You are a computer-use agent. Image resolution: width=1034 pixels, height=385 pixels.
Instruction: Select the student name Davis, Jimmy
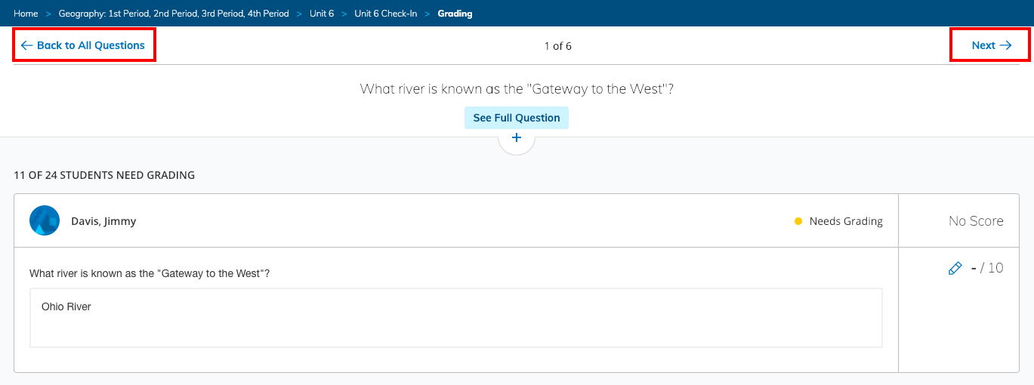(x=103, y=221)
